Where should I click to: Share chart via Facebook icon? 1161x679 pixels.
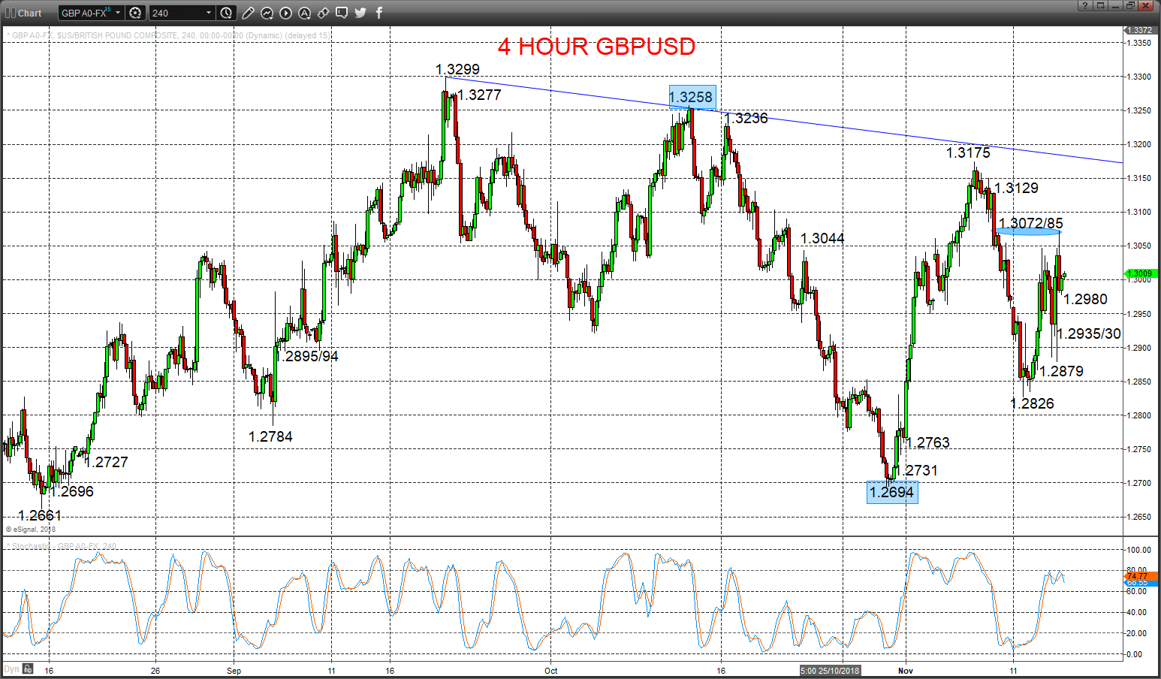(379, 13)
